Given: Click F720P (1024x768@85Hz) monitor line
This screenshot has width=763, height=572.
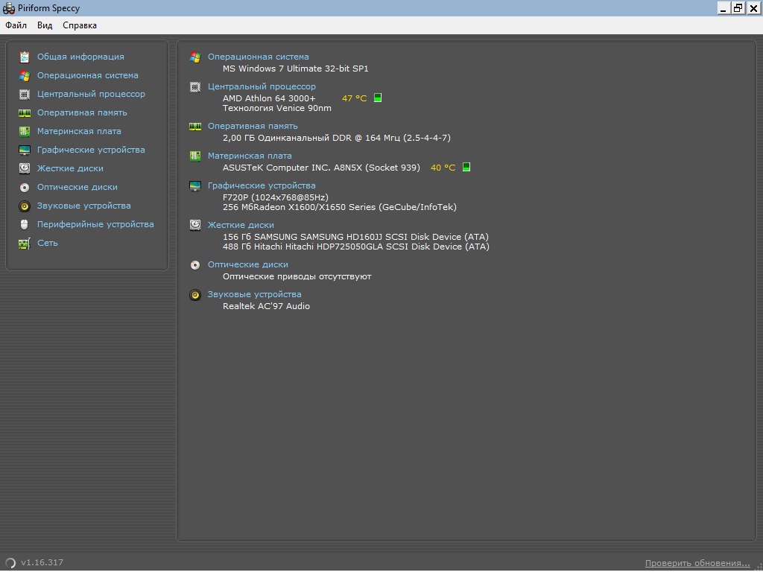Looking at the screenshot, I should coord(276,197).
